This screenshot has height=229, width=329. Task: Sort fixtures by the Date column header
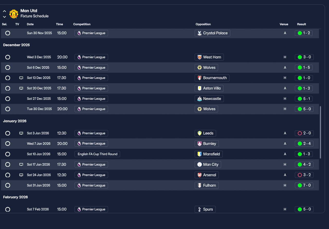click(30, 24)
